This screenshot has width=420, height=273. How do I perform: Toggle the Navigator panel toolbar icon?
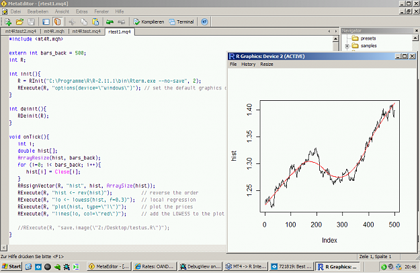tap(46, 22)
